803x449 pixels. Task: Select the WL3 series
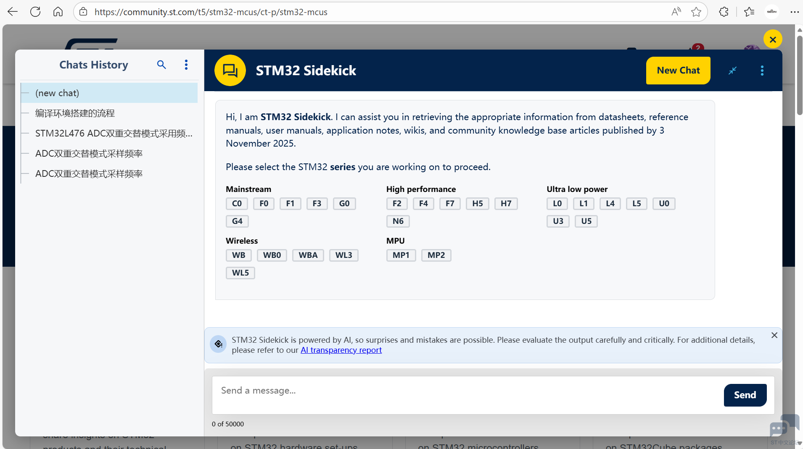[x=343, y=255]
